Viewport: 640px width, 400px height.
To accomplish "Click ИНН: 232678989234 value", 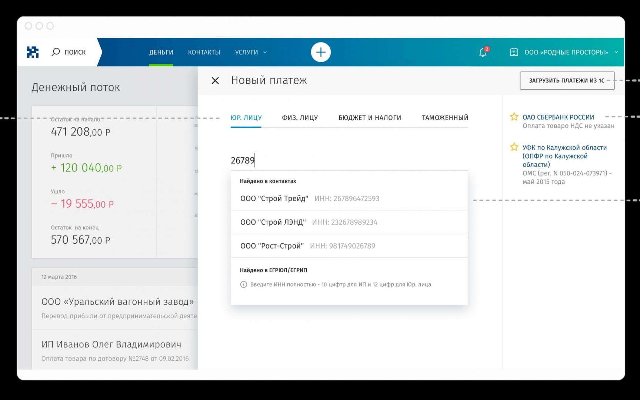I will tap(345, 222).
